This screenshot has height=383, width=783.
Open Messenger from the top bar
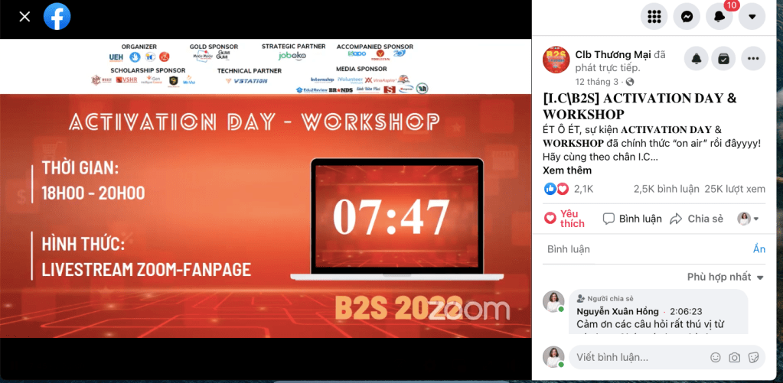[687, 16]
